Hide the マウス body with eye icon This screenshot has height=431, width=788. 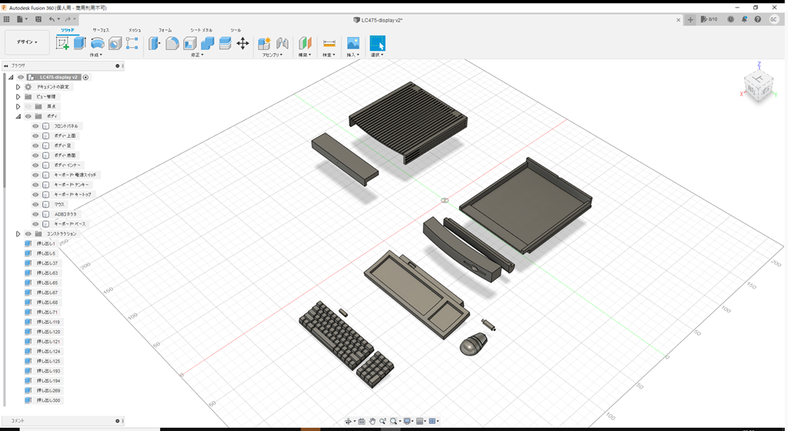pyautogui.click(x=35, y=205)
